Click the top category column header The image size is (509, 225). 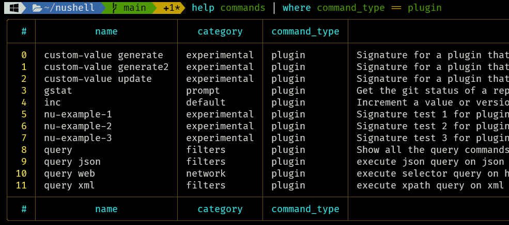[220, 31]
